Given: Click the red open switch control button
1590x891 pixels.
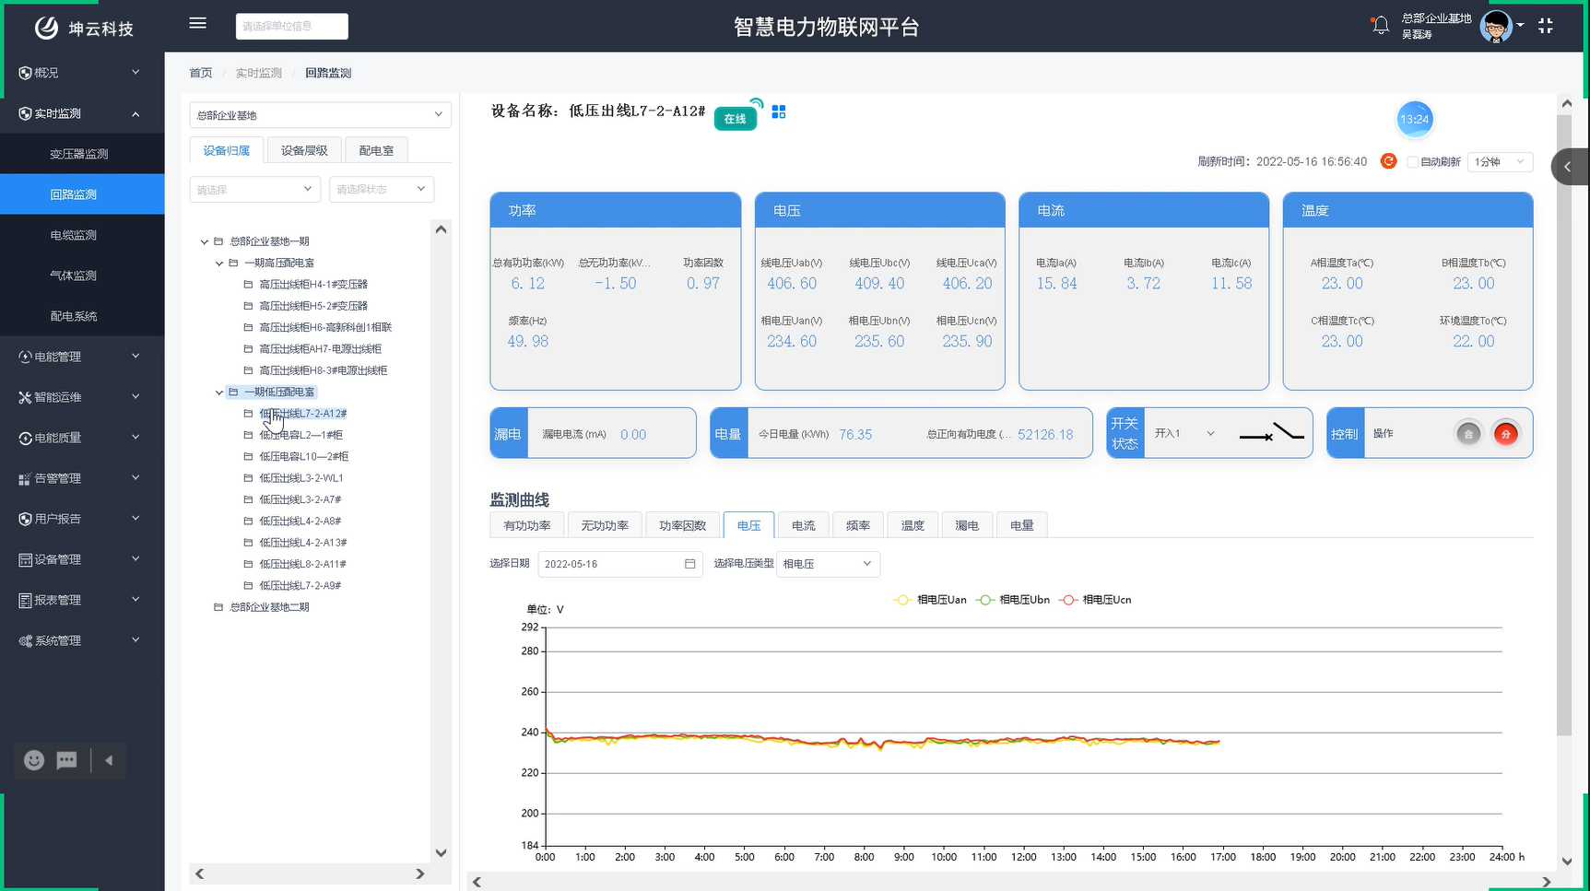Looking at the screenshot, I should [1506, 434].
